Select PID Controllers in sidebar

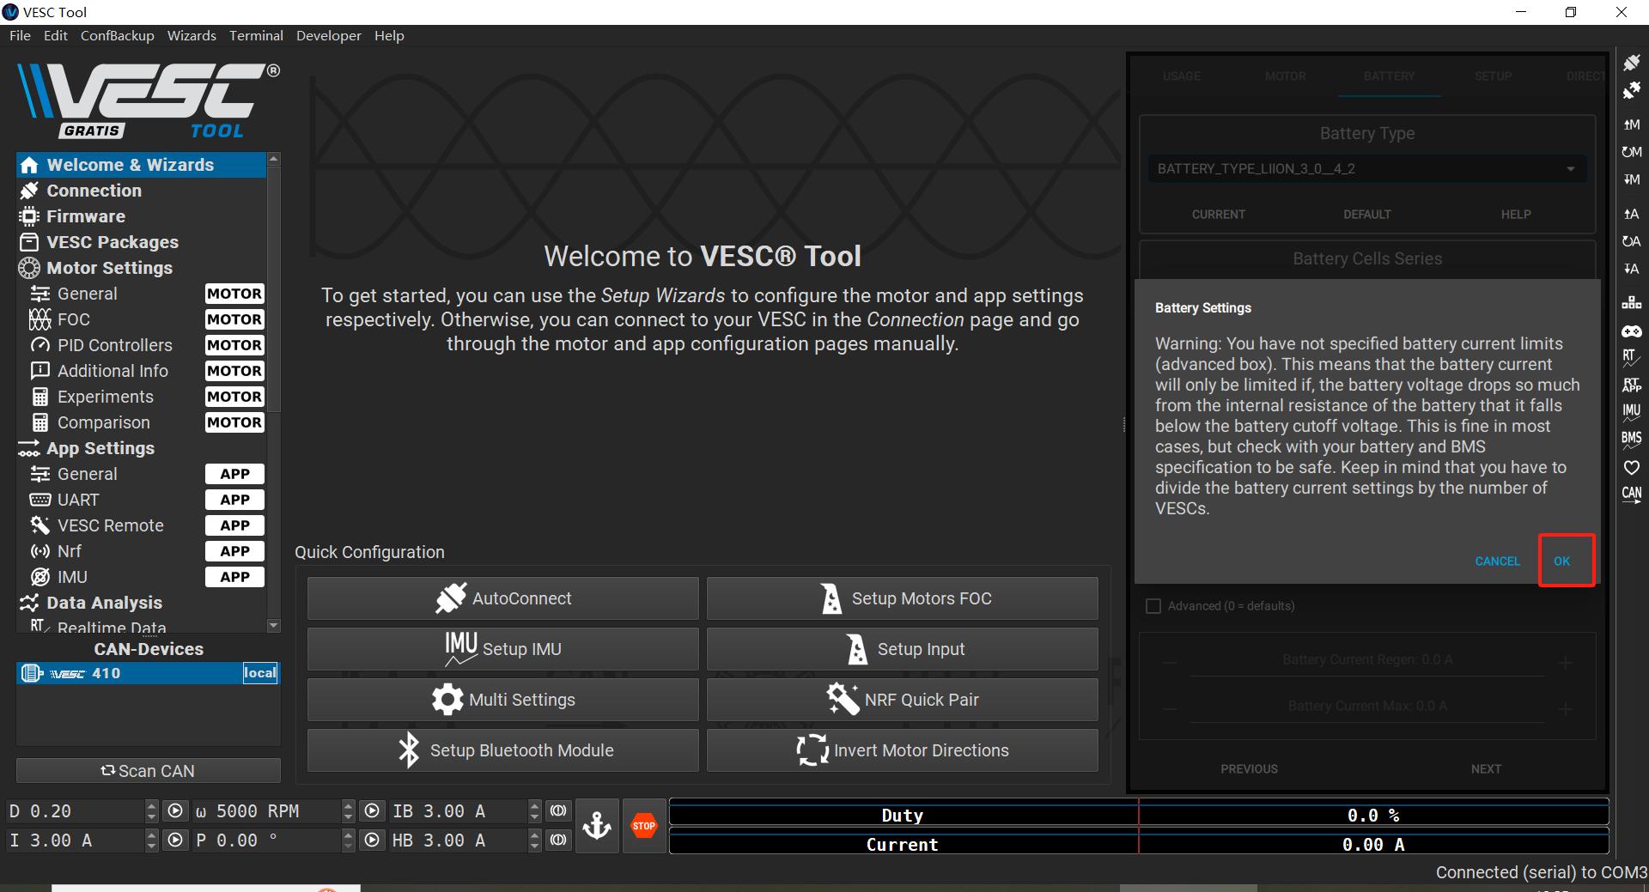tap(141, 345)
